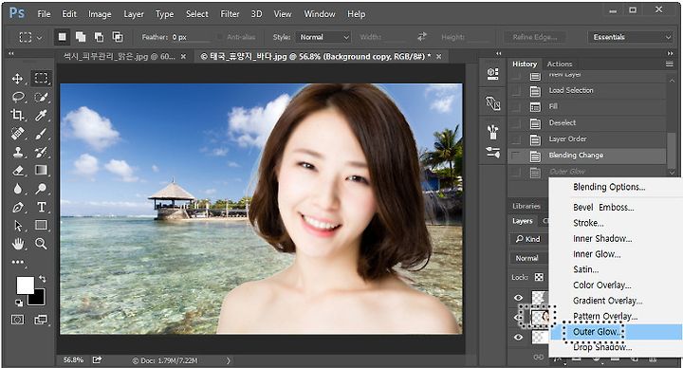Screen dimensions: 683x368
Task: Select the Spot Healing Brush tool
Action: click(17, 134)
